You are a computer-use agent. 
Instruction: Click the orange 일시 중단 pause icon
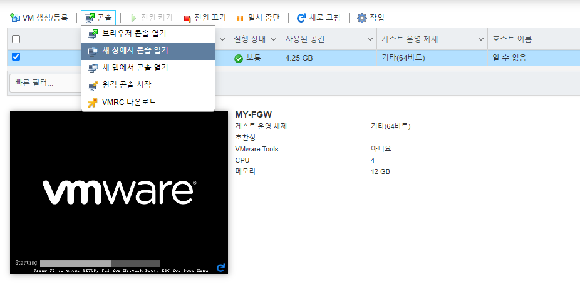tap(240, 18)
